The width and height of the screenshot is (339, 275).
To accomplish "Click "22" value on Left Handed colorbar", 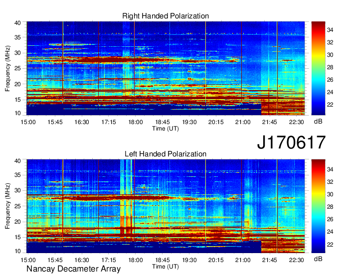I will (330, 245).
